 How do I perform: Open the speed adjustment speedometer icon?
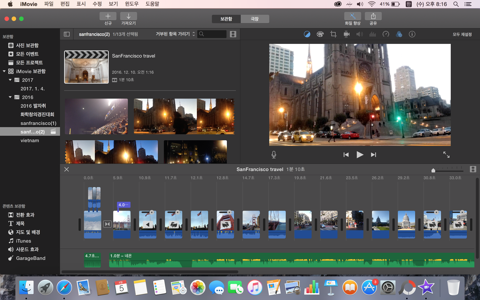pyautogui.click(x=386, y=34)
